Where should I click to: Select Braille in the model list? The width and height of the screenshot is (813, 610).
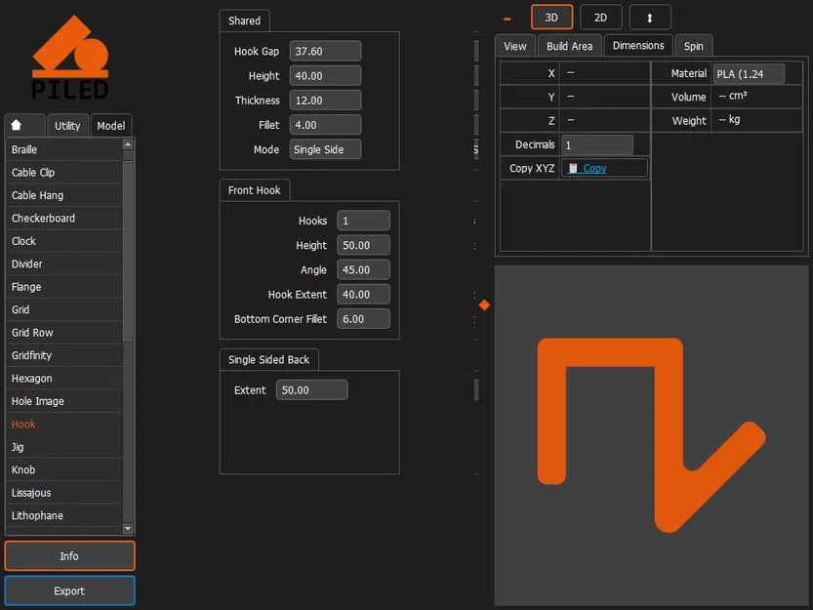pos(64,149)
